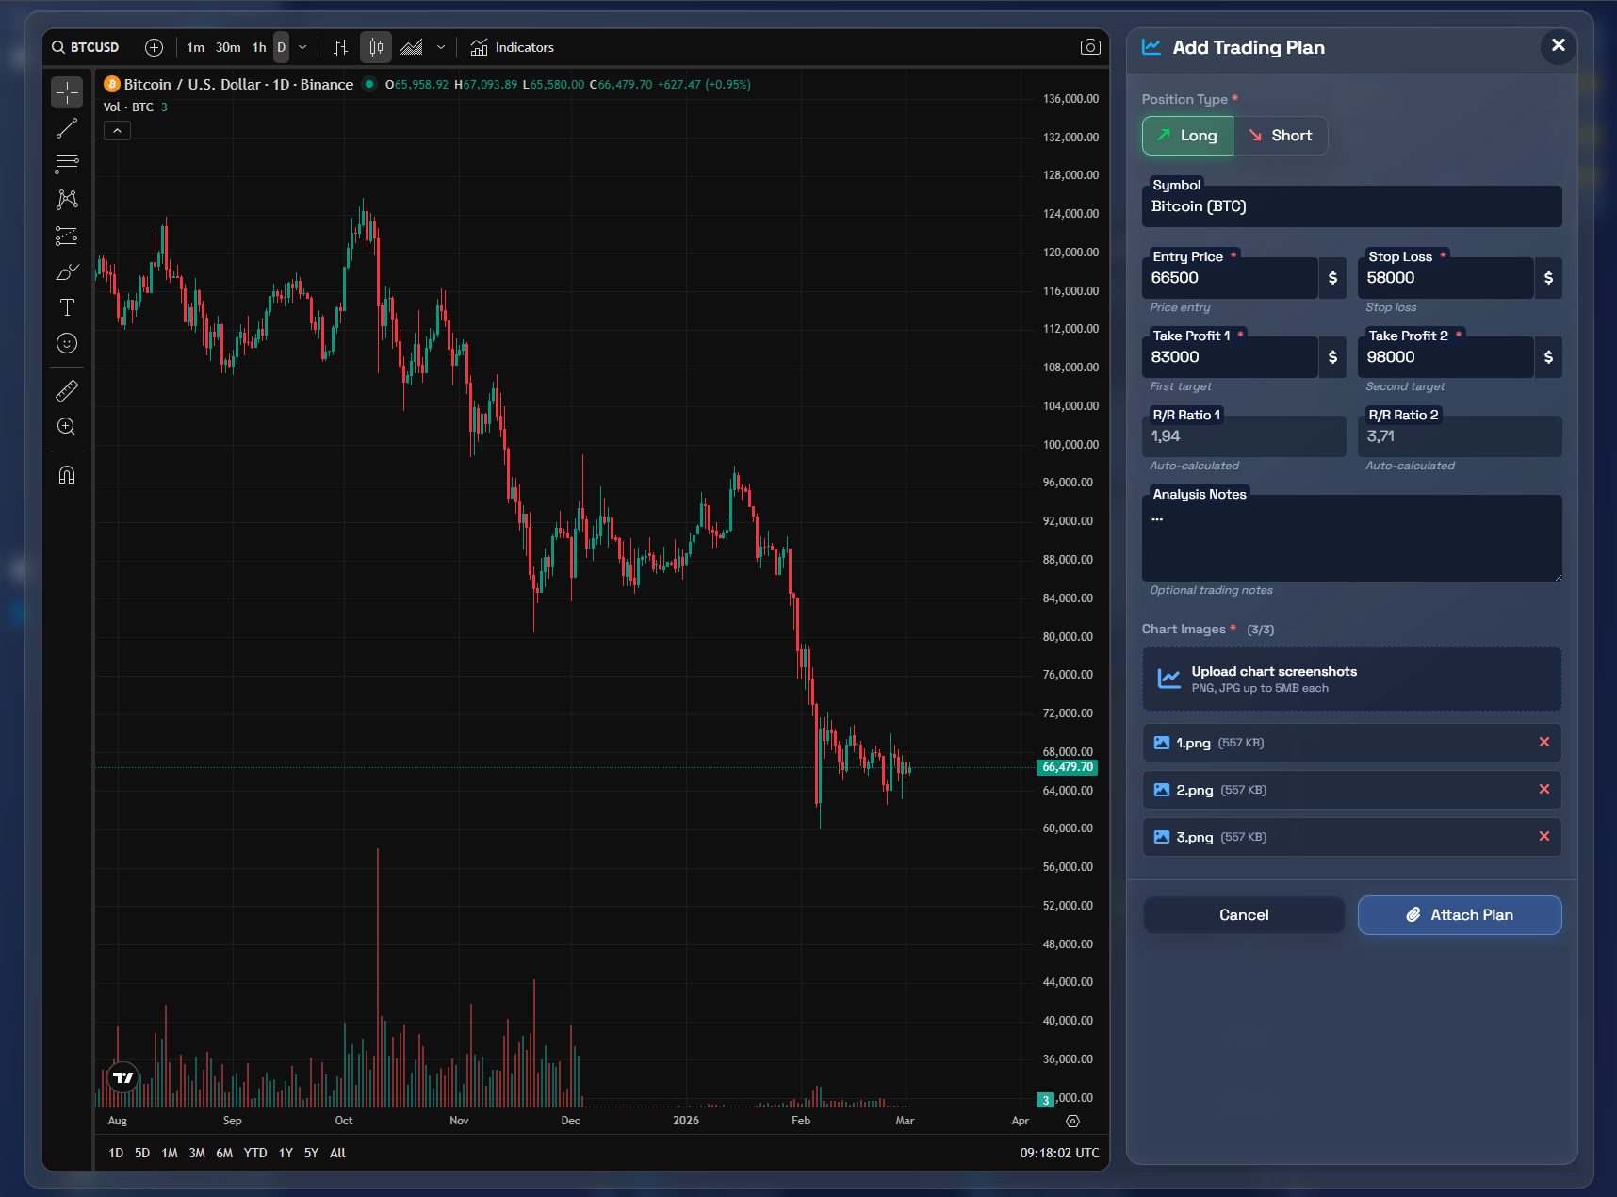Click the Entry Price input field
This screenshot has height=1197, width=1617.
click(1230, 278)
